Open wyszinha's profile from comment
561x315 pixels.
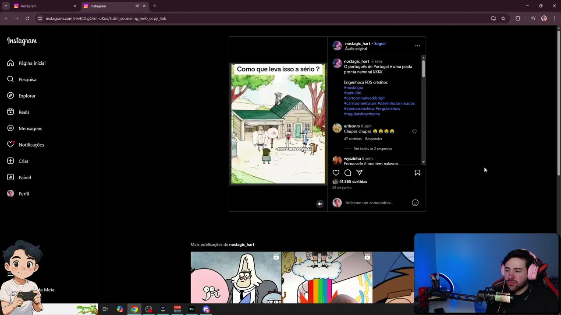click(x=352, y=158)
